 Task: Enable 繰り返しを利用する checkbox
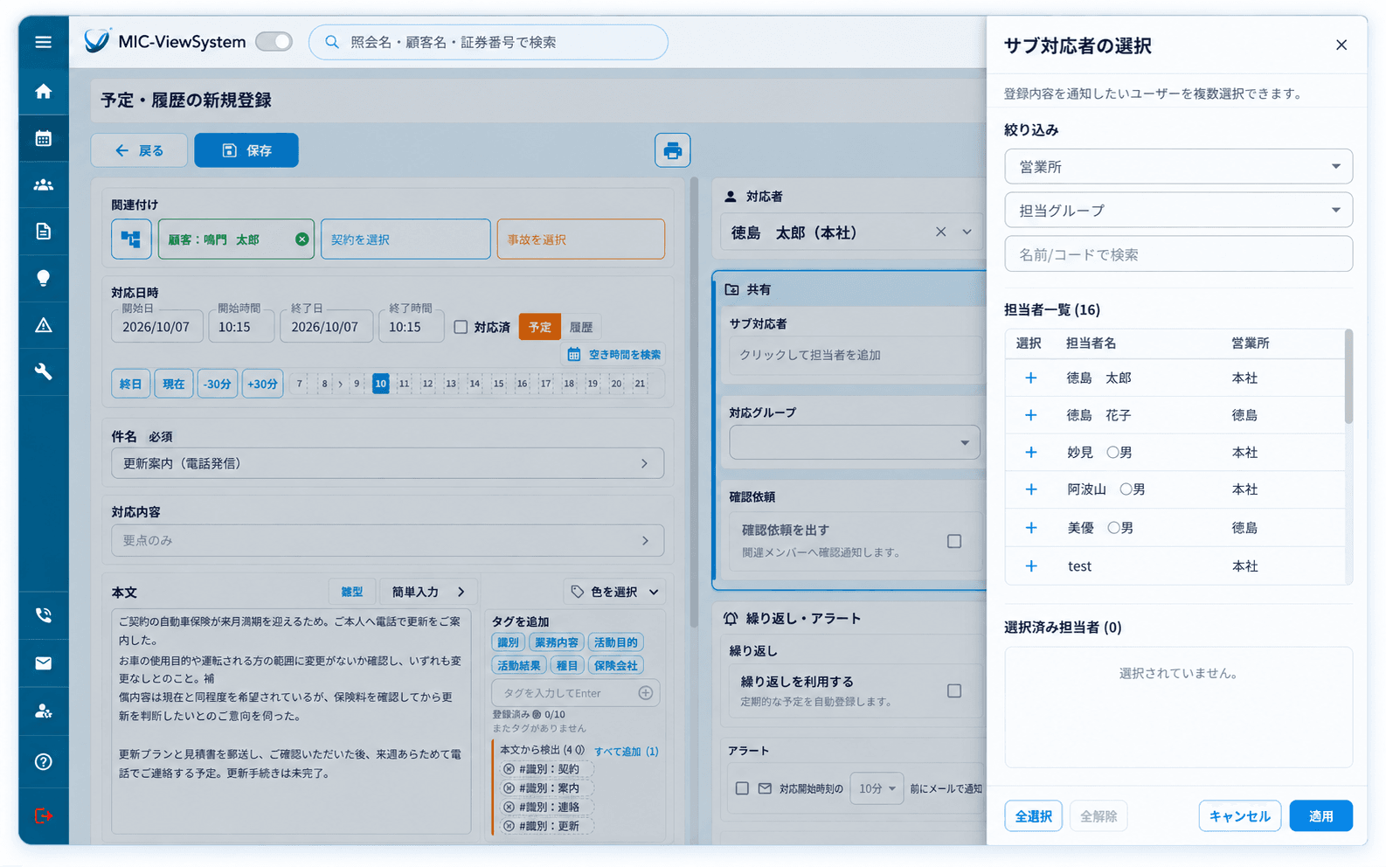[x=954, y=690]
